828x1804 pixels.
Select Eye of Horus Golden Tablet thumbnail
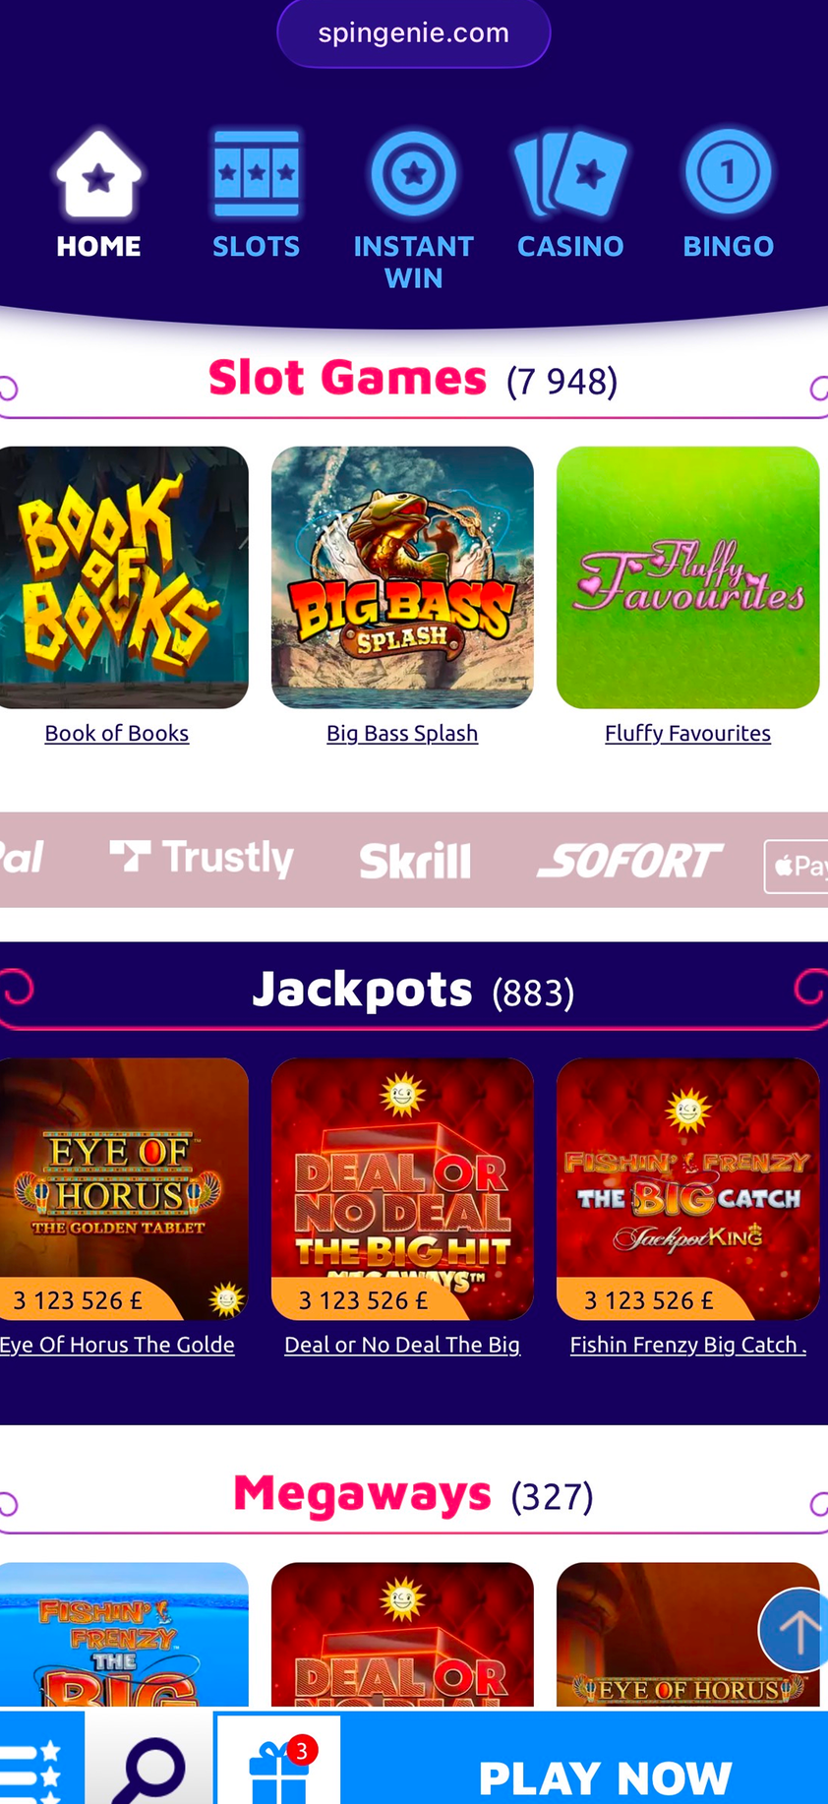pos(124,1189)
